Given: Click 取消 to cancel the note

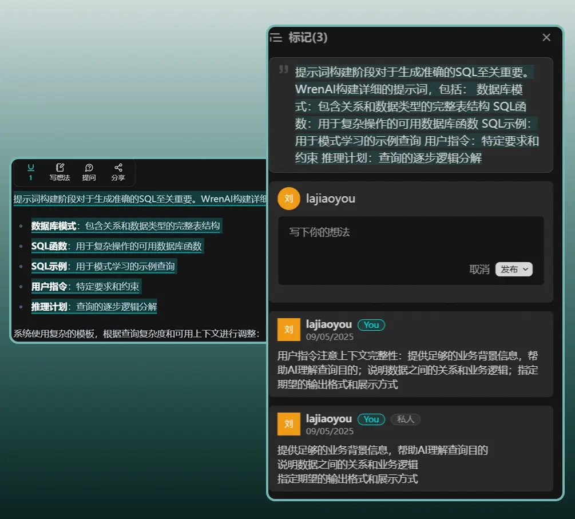Looking at the screenshot, I should click(x=479, y=269).
